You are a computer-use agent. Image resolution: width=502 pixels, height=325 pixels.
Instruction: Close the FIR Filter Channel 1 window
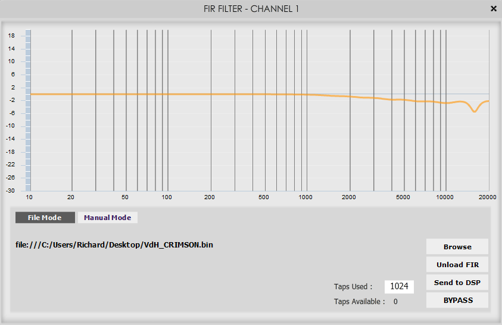(493, 9)
